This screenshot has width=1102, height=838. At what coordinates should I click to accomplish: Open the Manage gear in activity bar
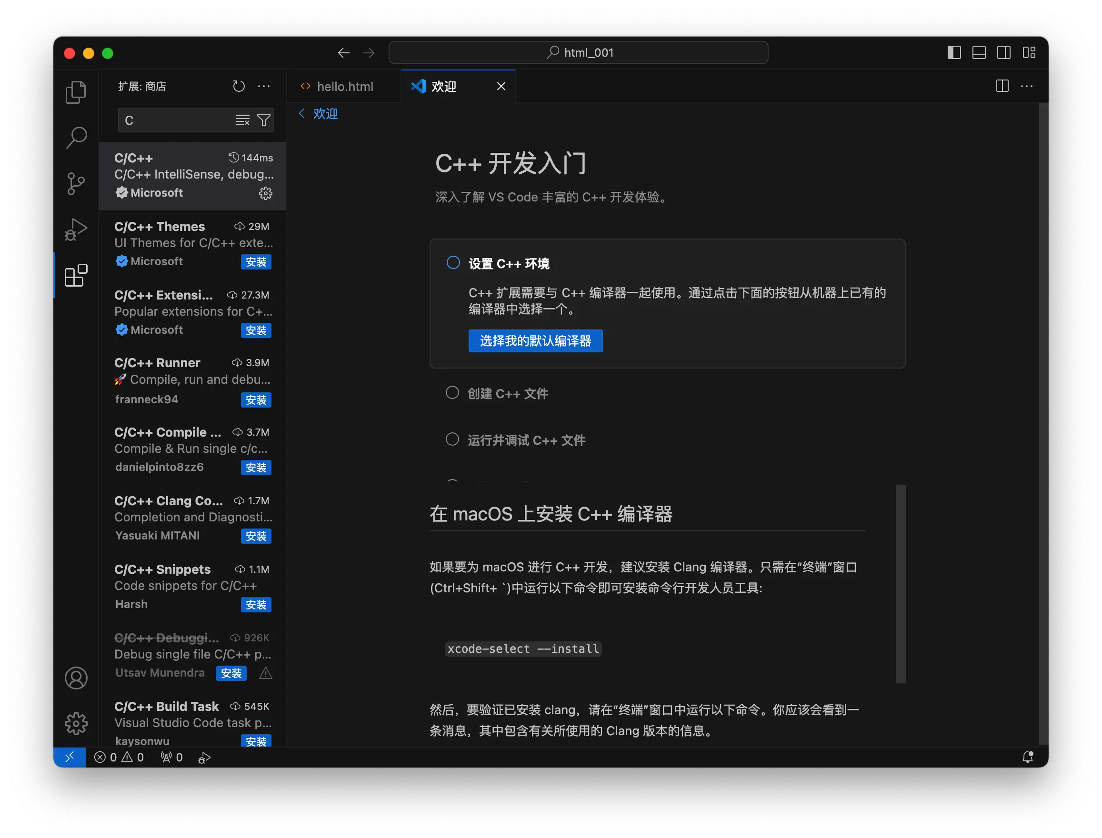(76, 723)
